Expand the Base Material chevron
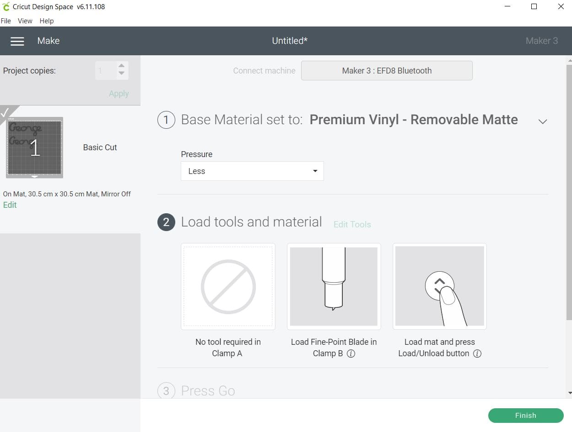Screen dimensions: 572x432 pos(543,121)
